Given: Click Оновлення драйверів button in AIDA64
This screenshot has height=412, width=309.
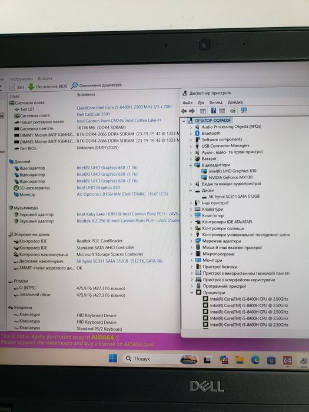Looking at the screenshot, I should point(97,85).
